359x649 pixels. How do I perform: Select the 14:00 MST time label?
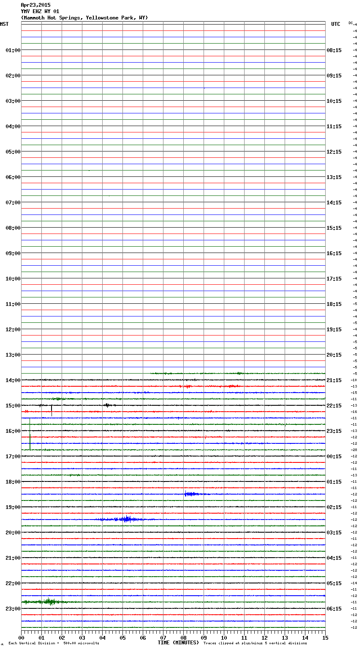(x=13, y=380)
